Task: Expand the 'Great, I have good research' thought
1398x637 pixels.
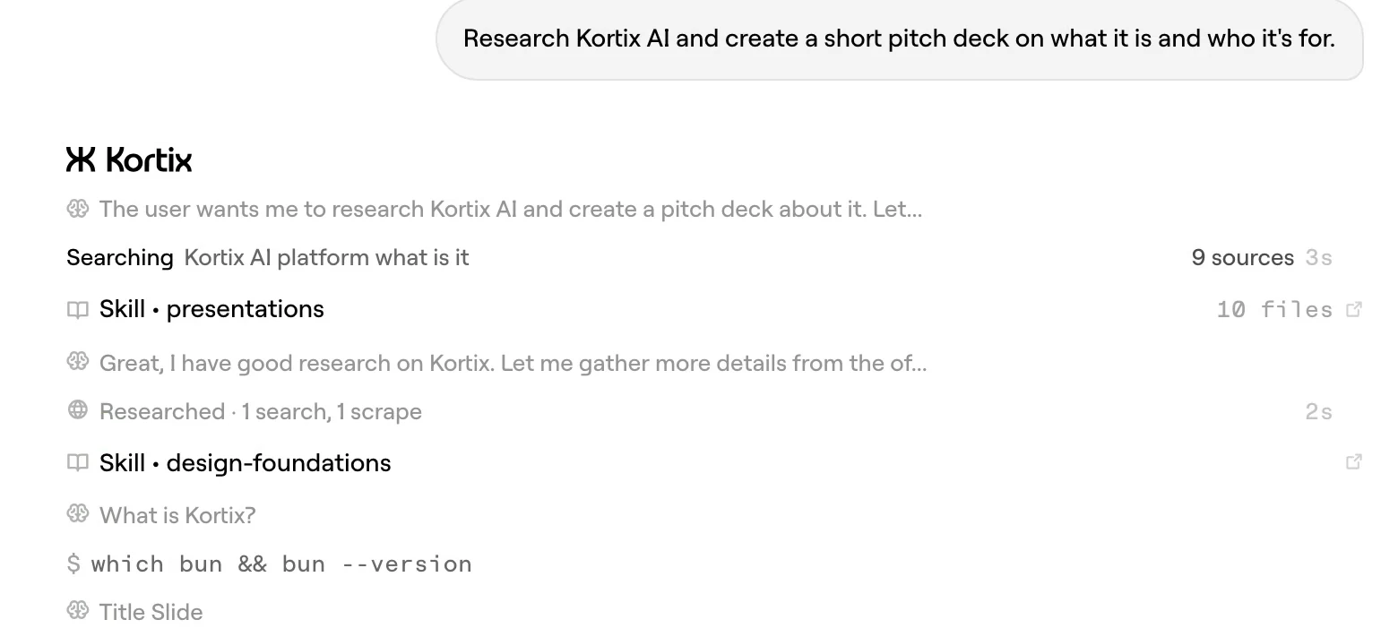Action: pos(513,363)
